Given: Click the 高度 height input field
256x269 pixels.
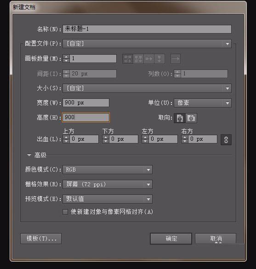Looking at the screenshot, I should [x=86, y=117].
